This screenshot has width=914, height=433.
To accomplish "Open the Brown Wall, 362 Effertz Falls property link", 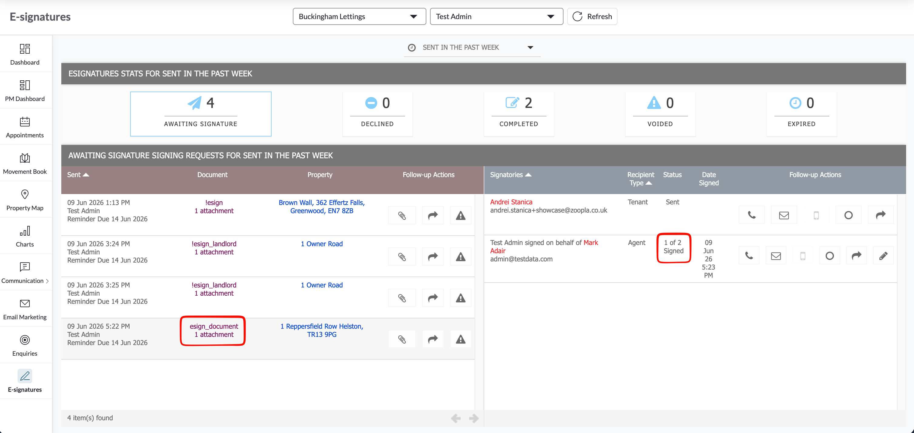I will tap(321, 207).
